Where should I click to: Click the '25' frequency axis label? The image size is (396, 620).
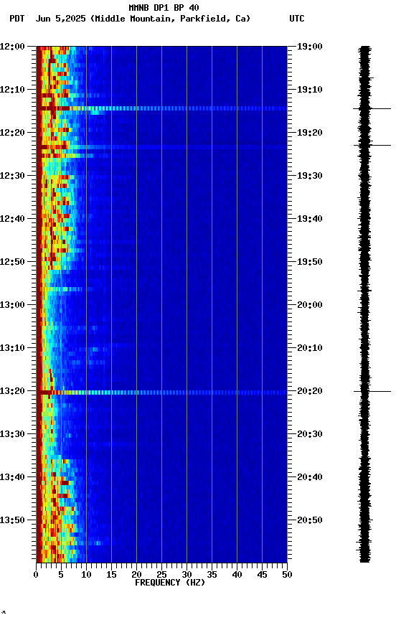coord(161,575)
